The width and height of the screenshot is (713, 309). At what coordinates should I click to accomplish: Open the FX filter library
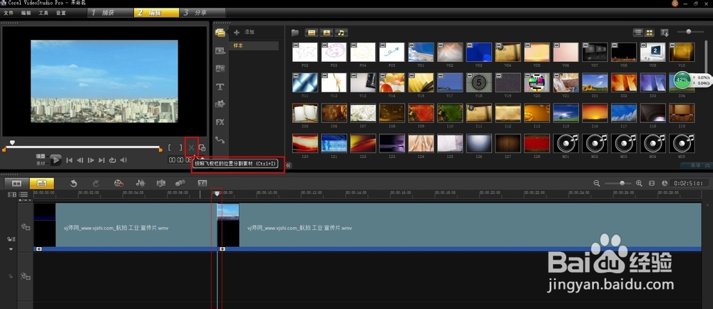(220, 122)
